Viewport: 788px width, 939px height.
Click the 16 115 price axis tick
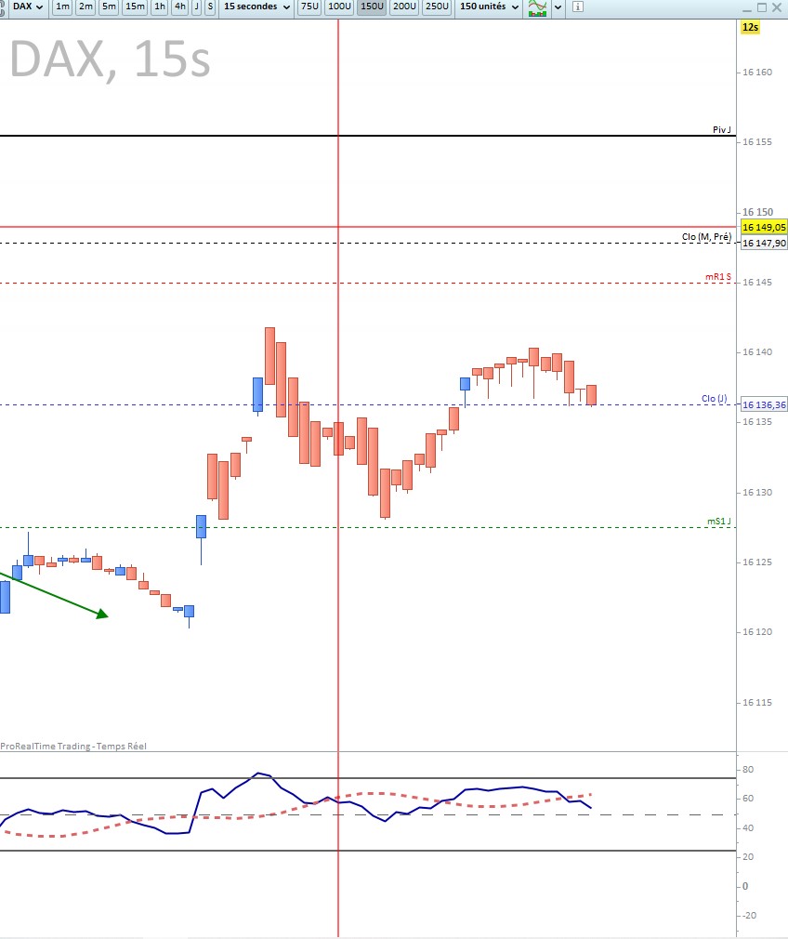click(756, 702)
